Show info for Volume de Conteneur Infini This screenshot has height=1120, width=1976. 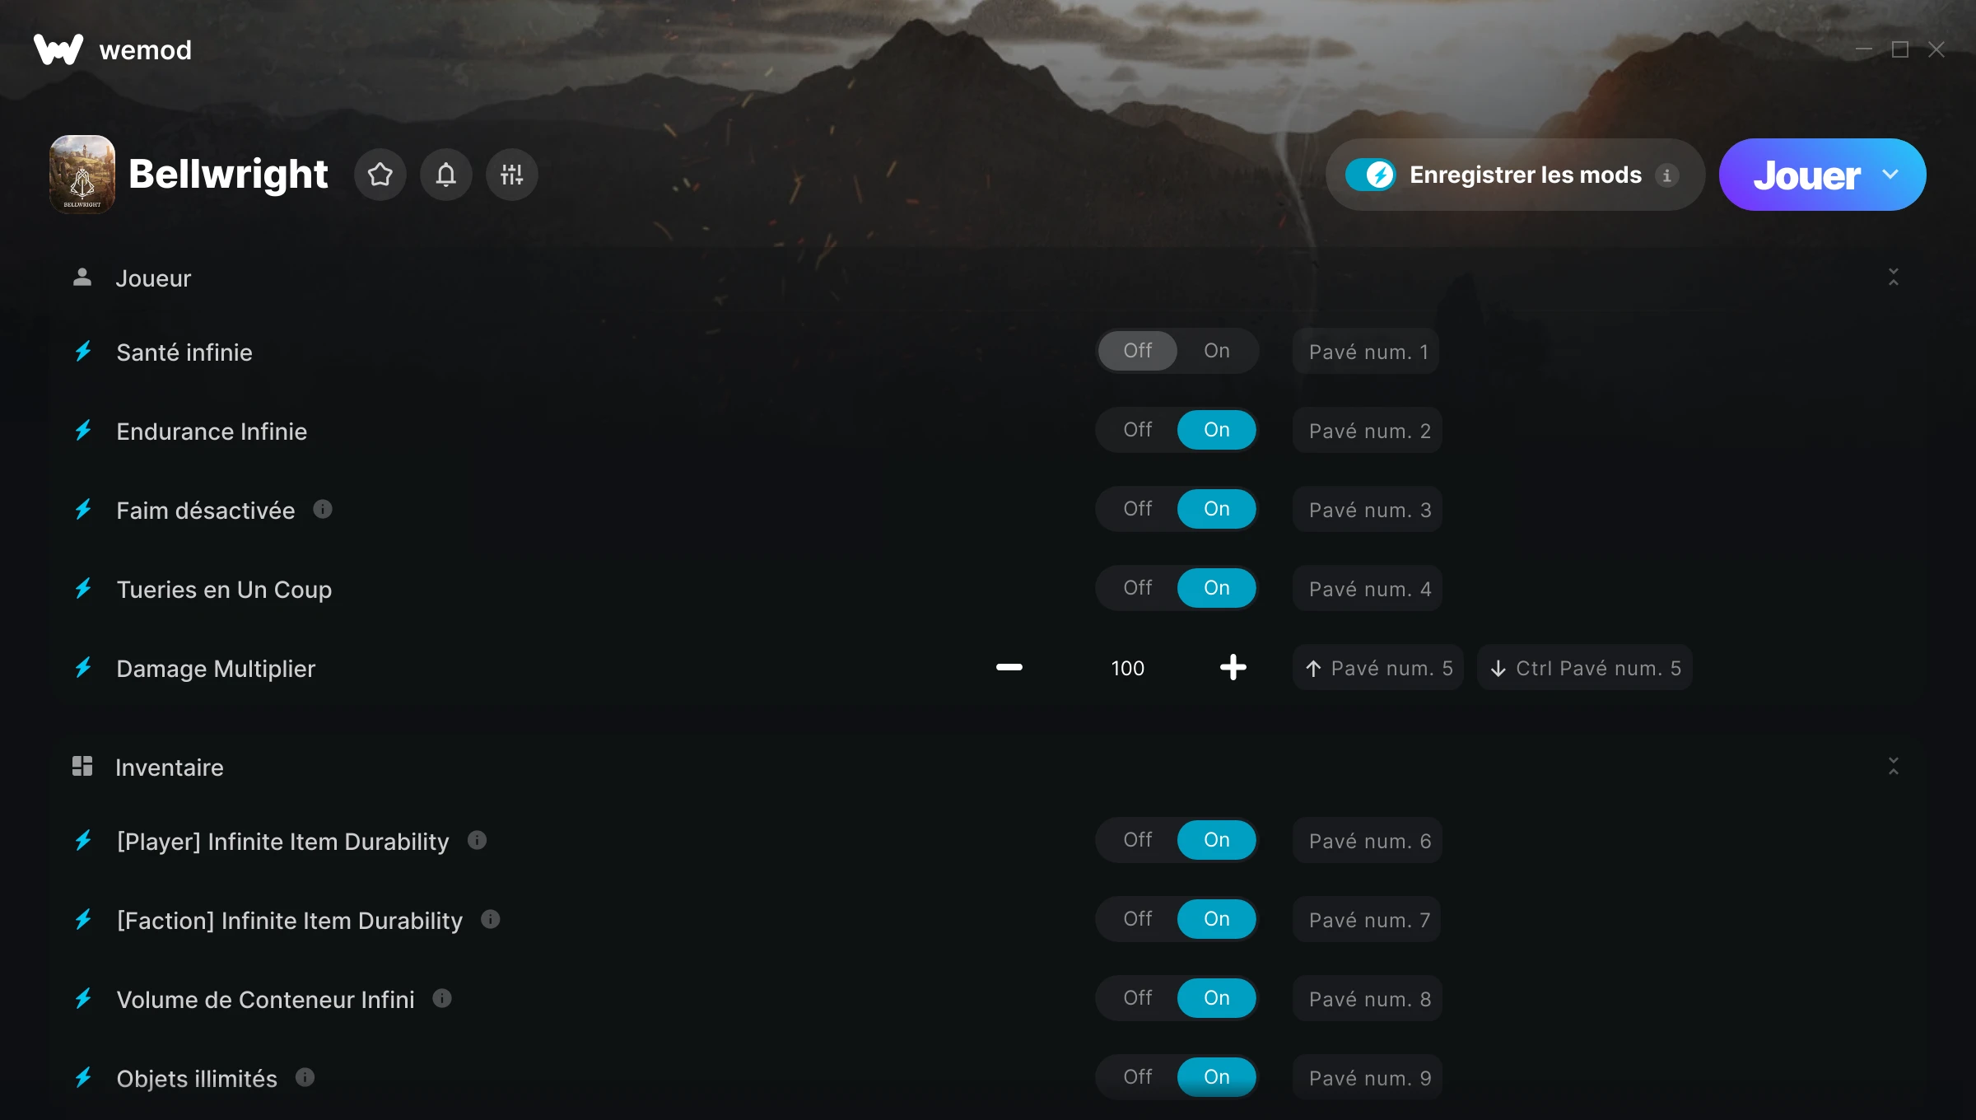(442, 999)
